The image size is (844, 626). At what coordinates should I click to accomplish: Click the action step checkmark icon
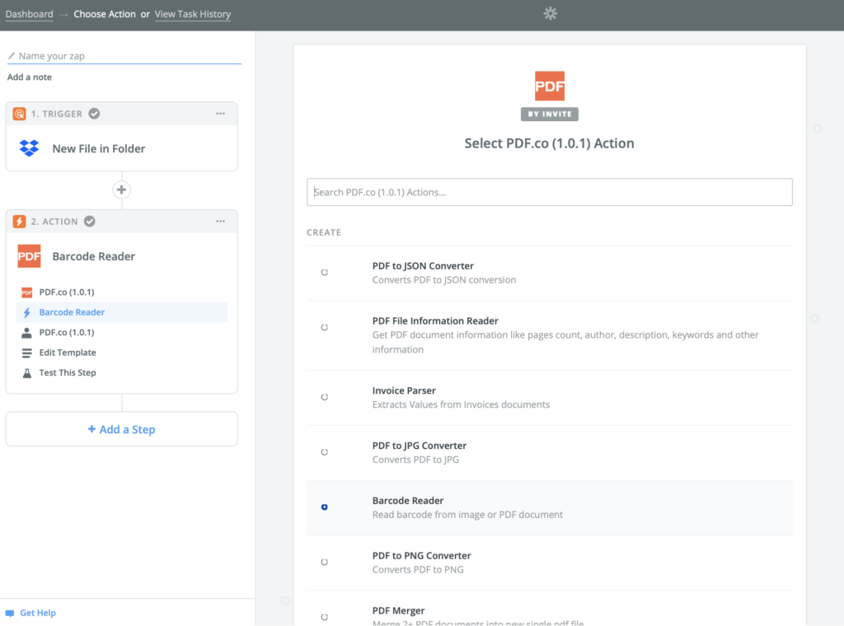pos(90,221)
